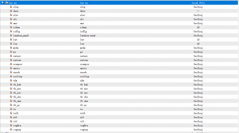Click the icon beside u10
239x133 pixels.
11,117
